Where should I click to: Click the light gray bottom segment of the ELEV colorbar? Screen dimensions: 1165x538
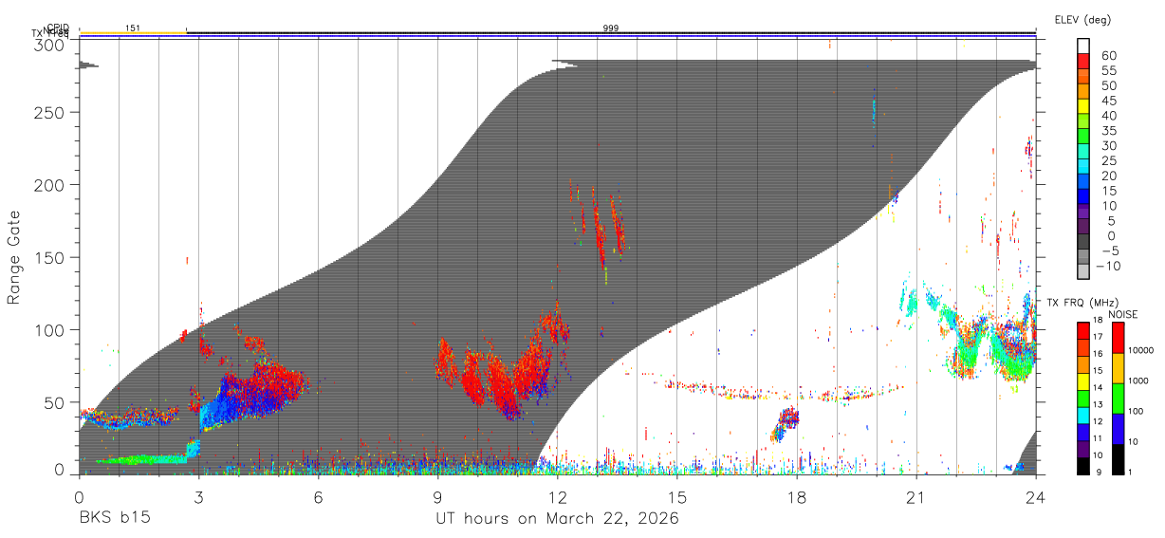[1083, 272]
